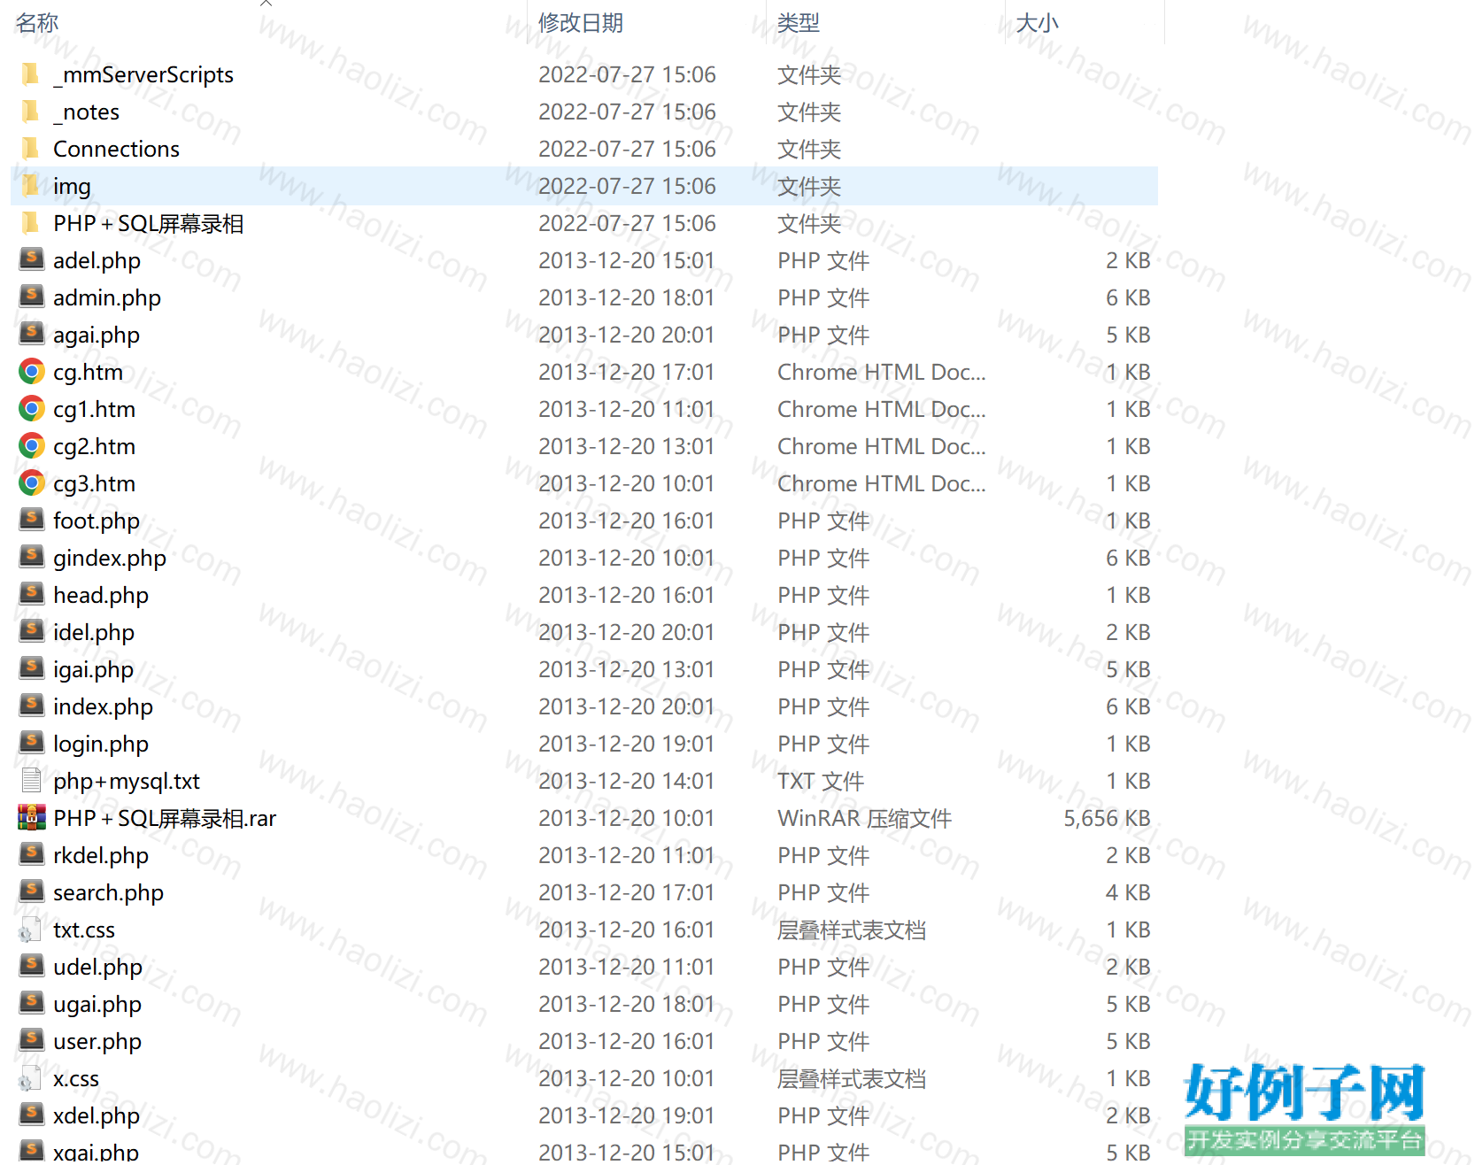This screenshot has width=1475, height=1165.
Task: Click the search.php file icon
Action: click(x=32, y=891)
